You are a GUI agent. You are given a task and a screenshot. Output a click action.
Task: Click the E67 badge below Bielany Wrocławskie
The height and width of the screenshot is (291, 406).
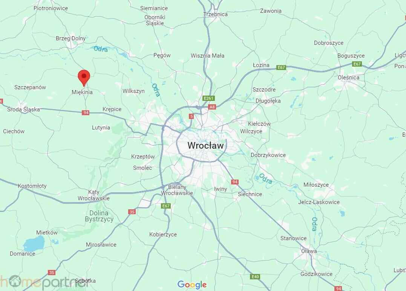[166, 206]
